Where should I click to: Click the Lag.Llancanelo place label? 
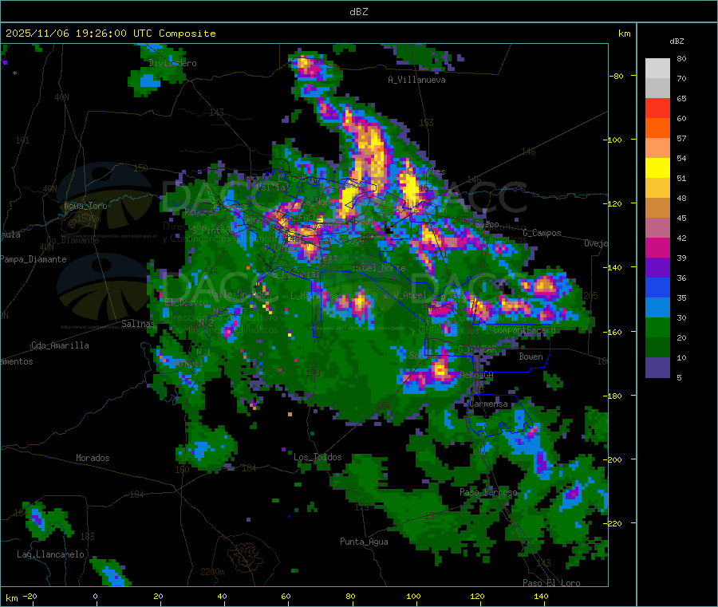pyautogui.click(x=51, y=554)
